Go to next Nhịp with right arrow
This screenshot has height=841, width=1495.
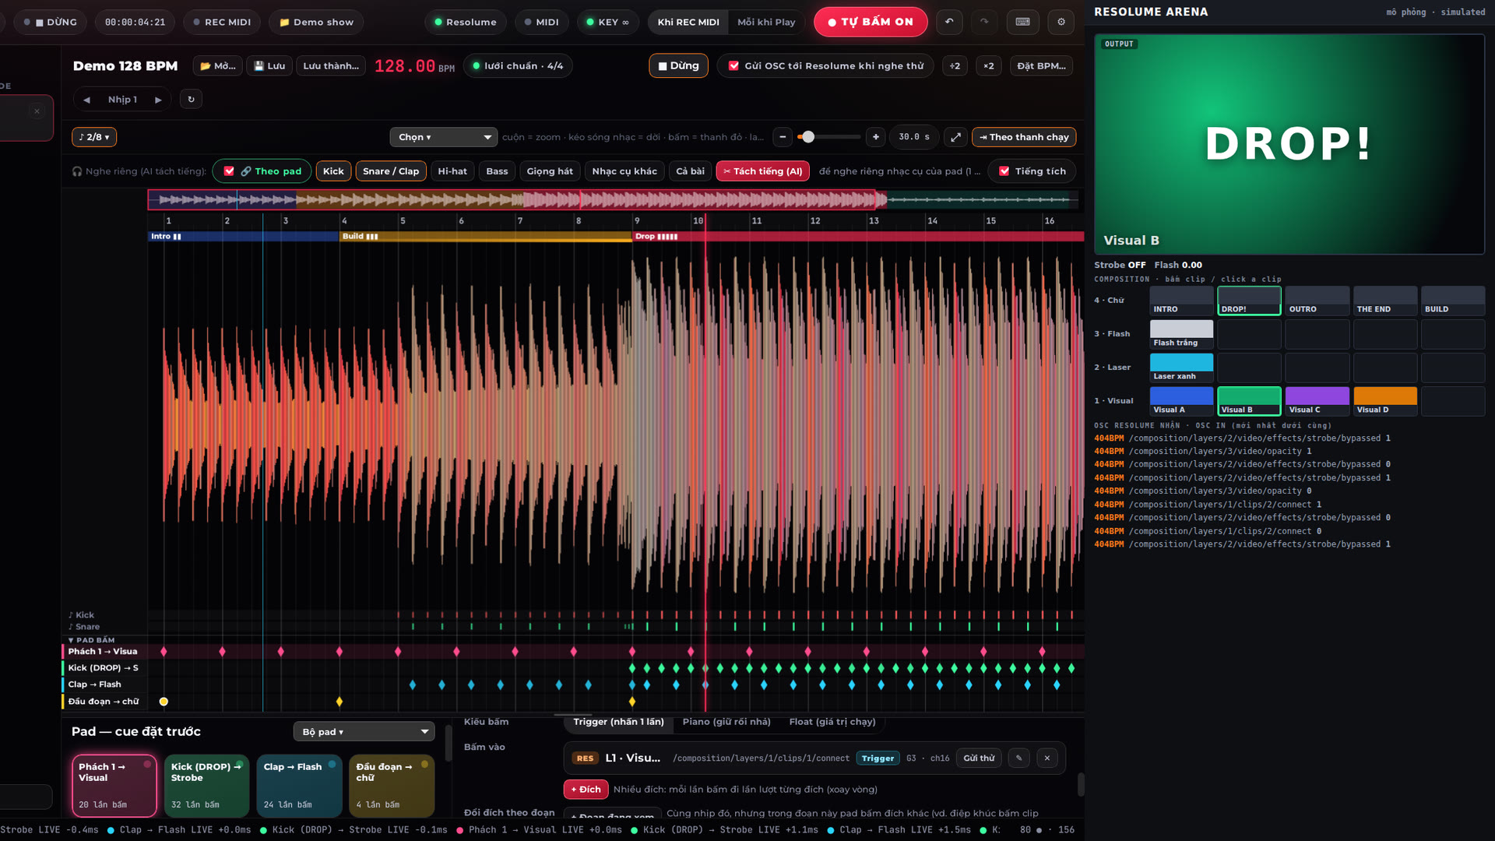click(158, 100)
